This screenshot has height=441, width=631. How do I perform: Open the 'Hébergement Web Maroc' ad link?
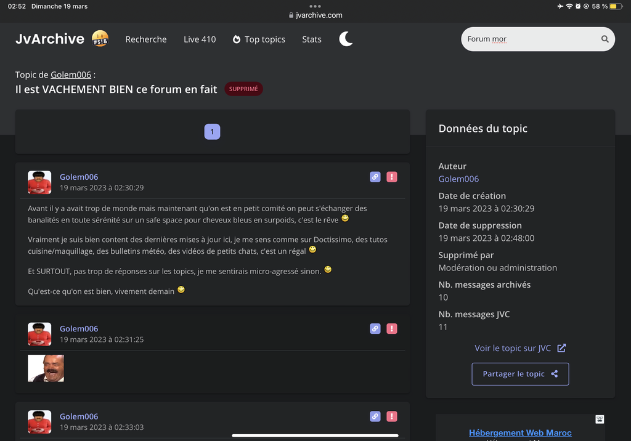coord(520,433)
